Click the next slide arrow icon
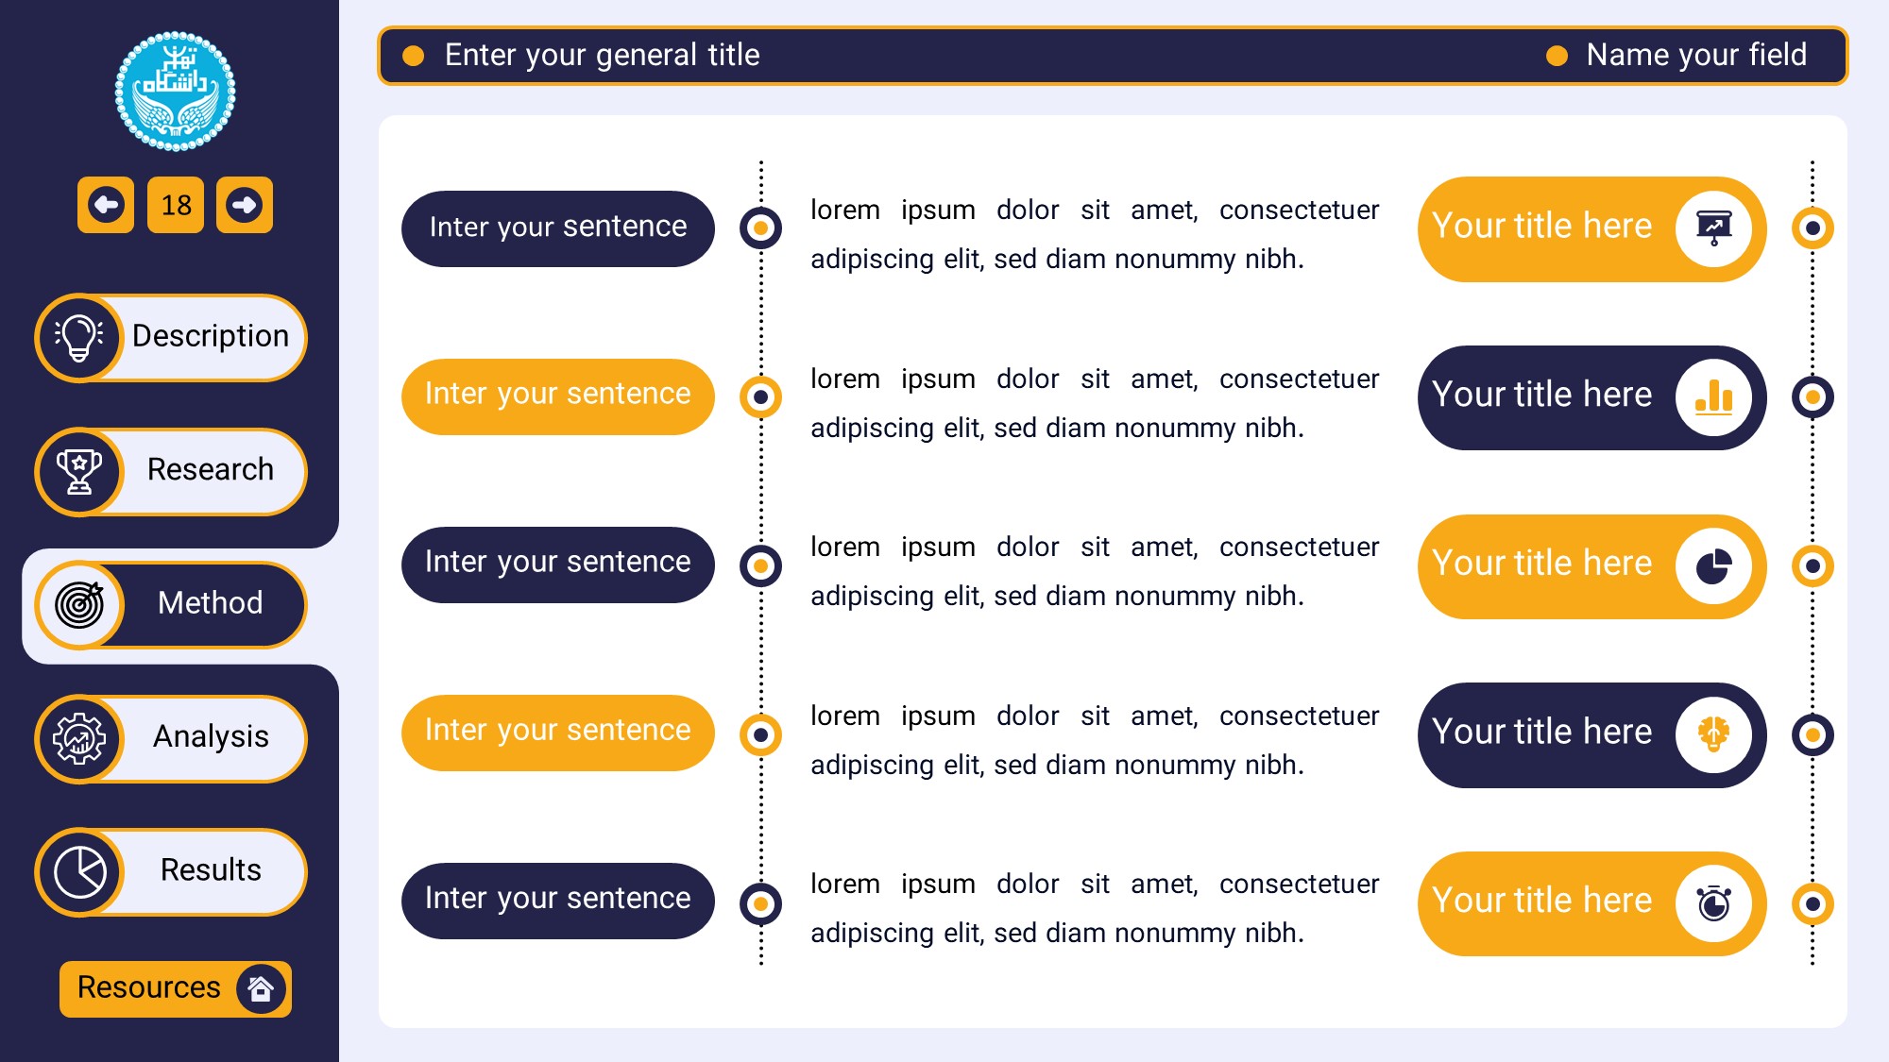Viewport: 1889px width, 1062px height. (x=245, y=205)
